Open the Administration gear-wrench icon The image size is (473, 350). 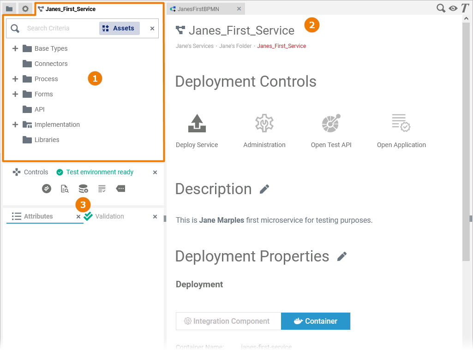pyautogui.click(x=264, y=124)
